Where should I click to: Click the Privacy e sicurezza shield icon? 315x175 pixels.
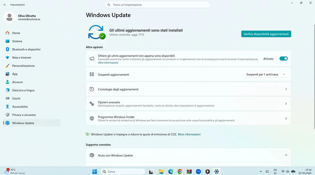point(7,115)
